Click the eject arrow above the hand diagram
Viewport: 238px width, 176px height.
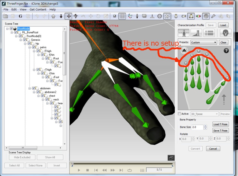[184, 50]
